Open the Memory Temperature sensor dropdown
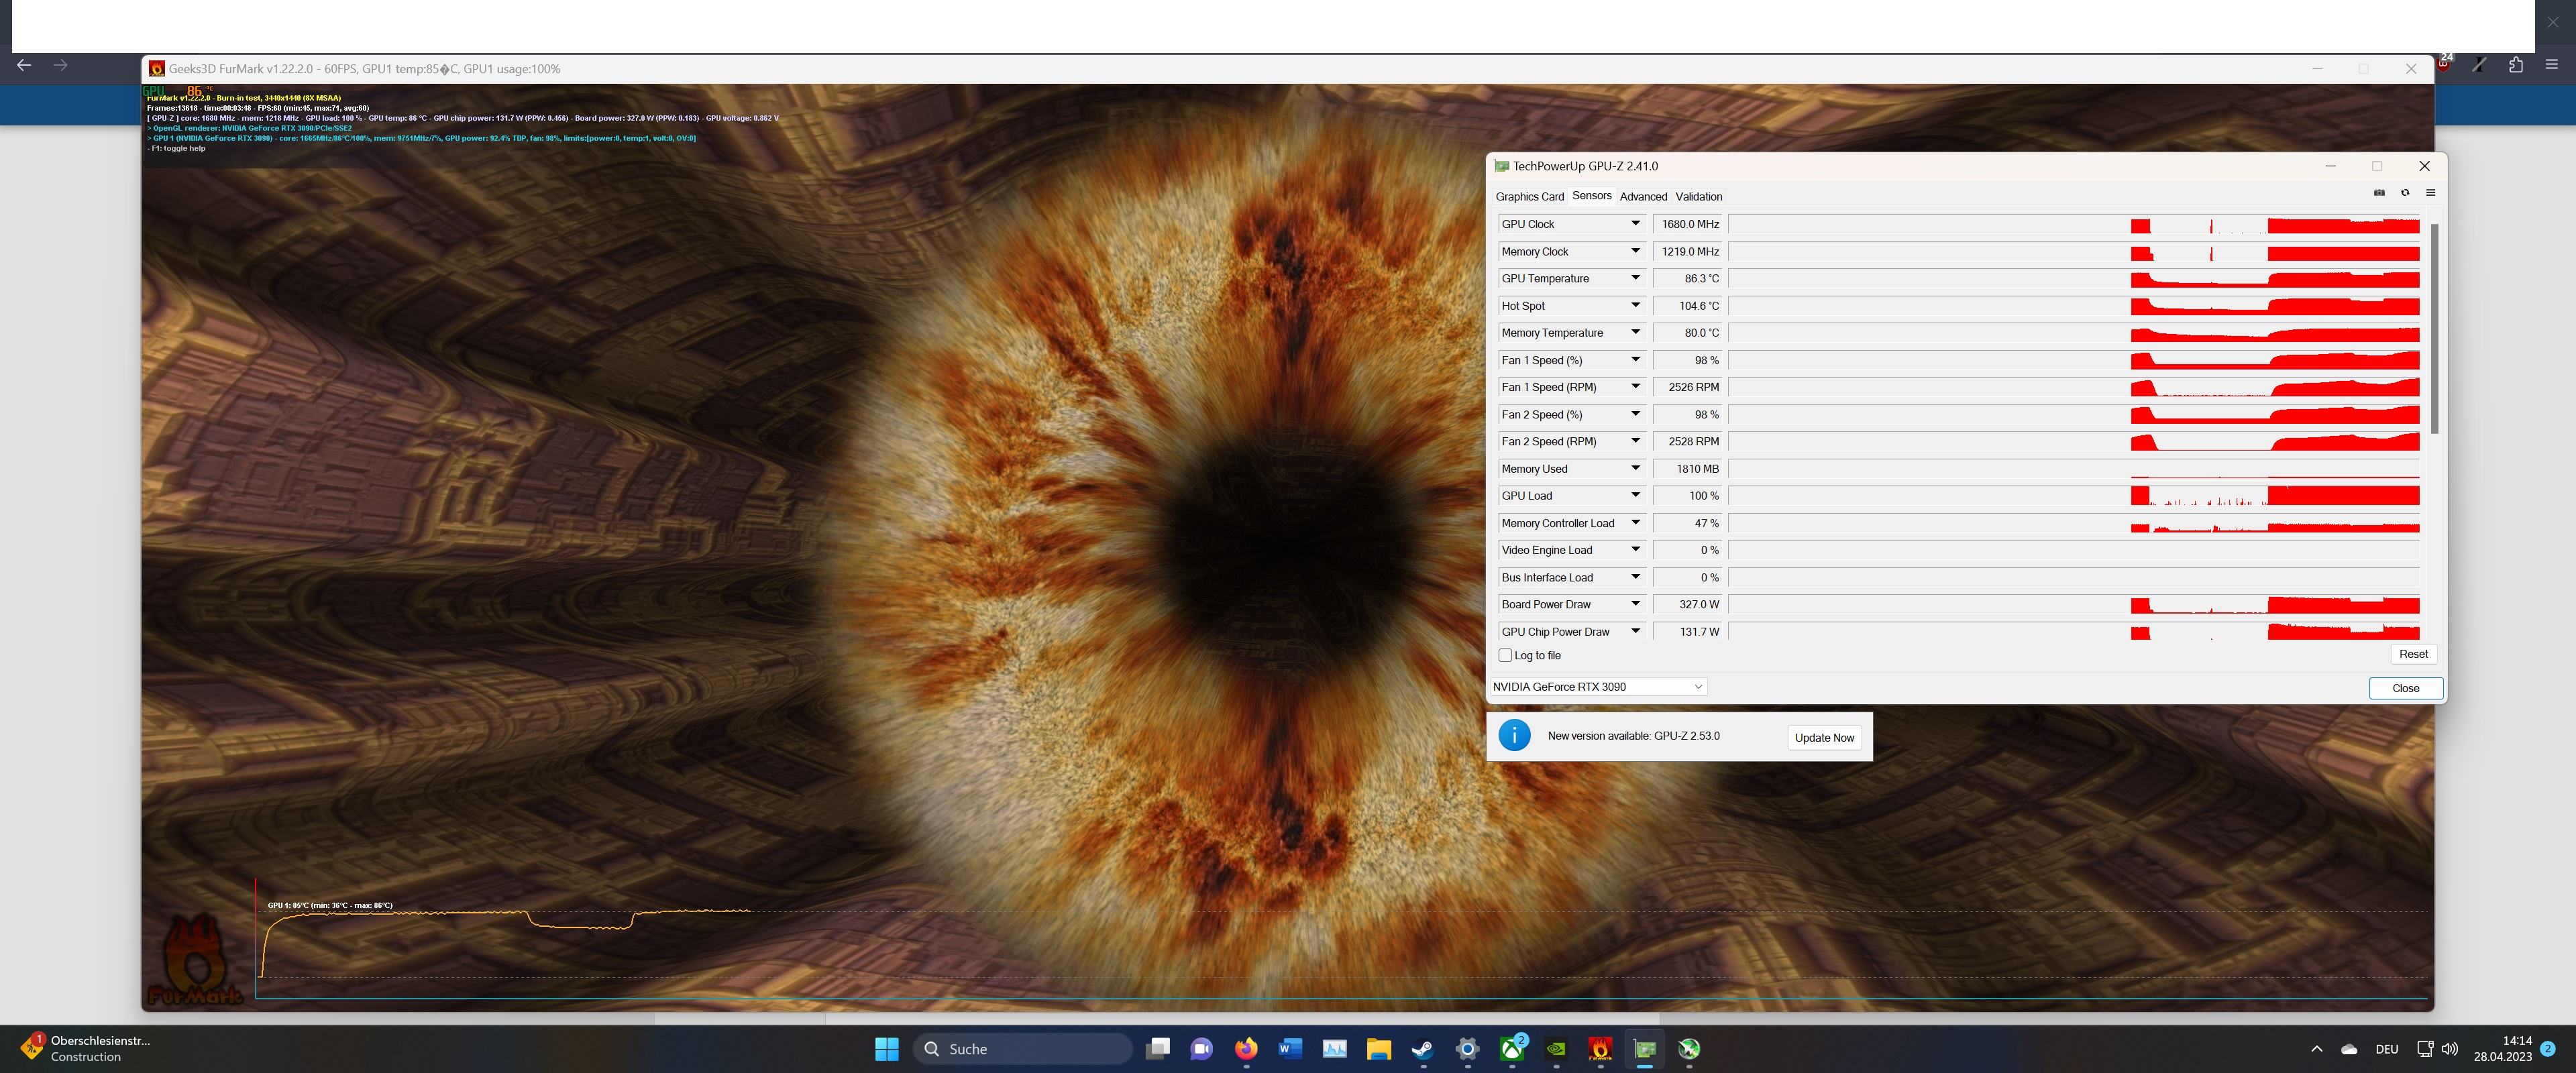The image size is (2576, 1073). (x=1635, y=332)
